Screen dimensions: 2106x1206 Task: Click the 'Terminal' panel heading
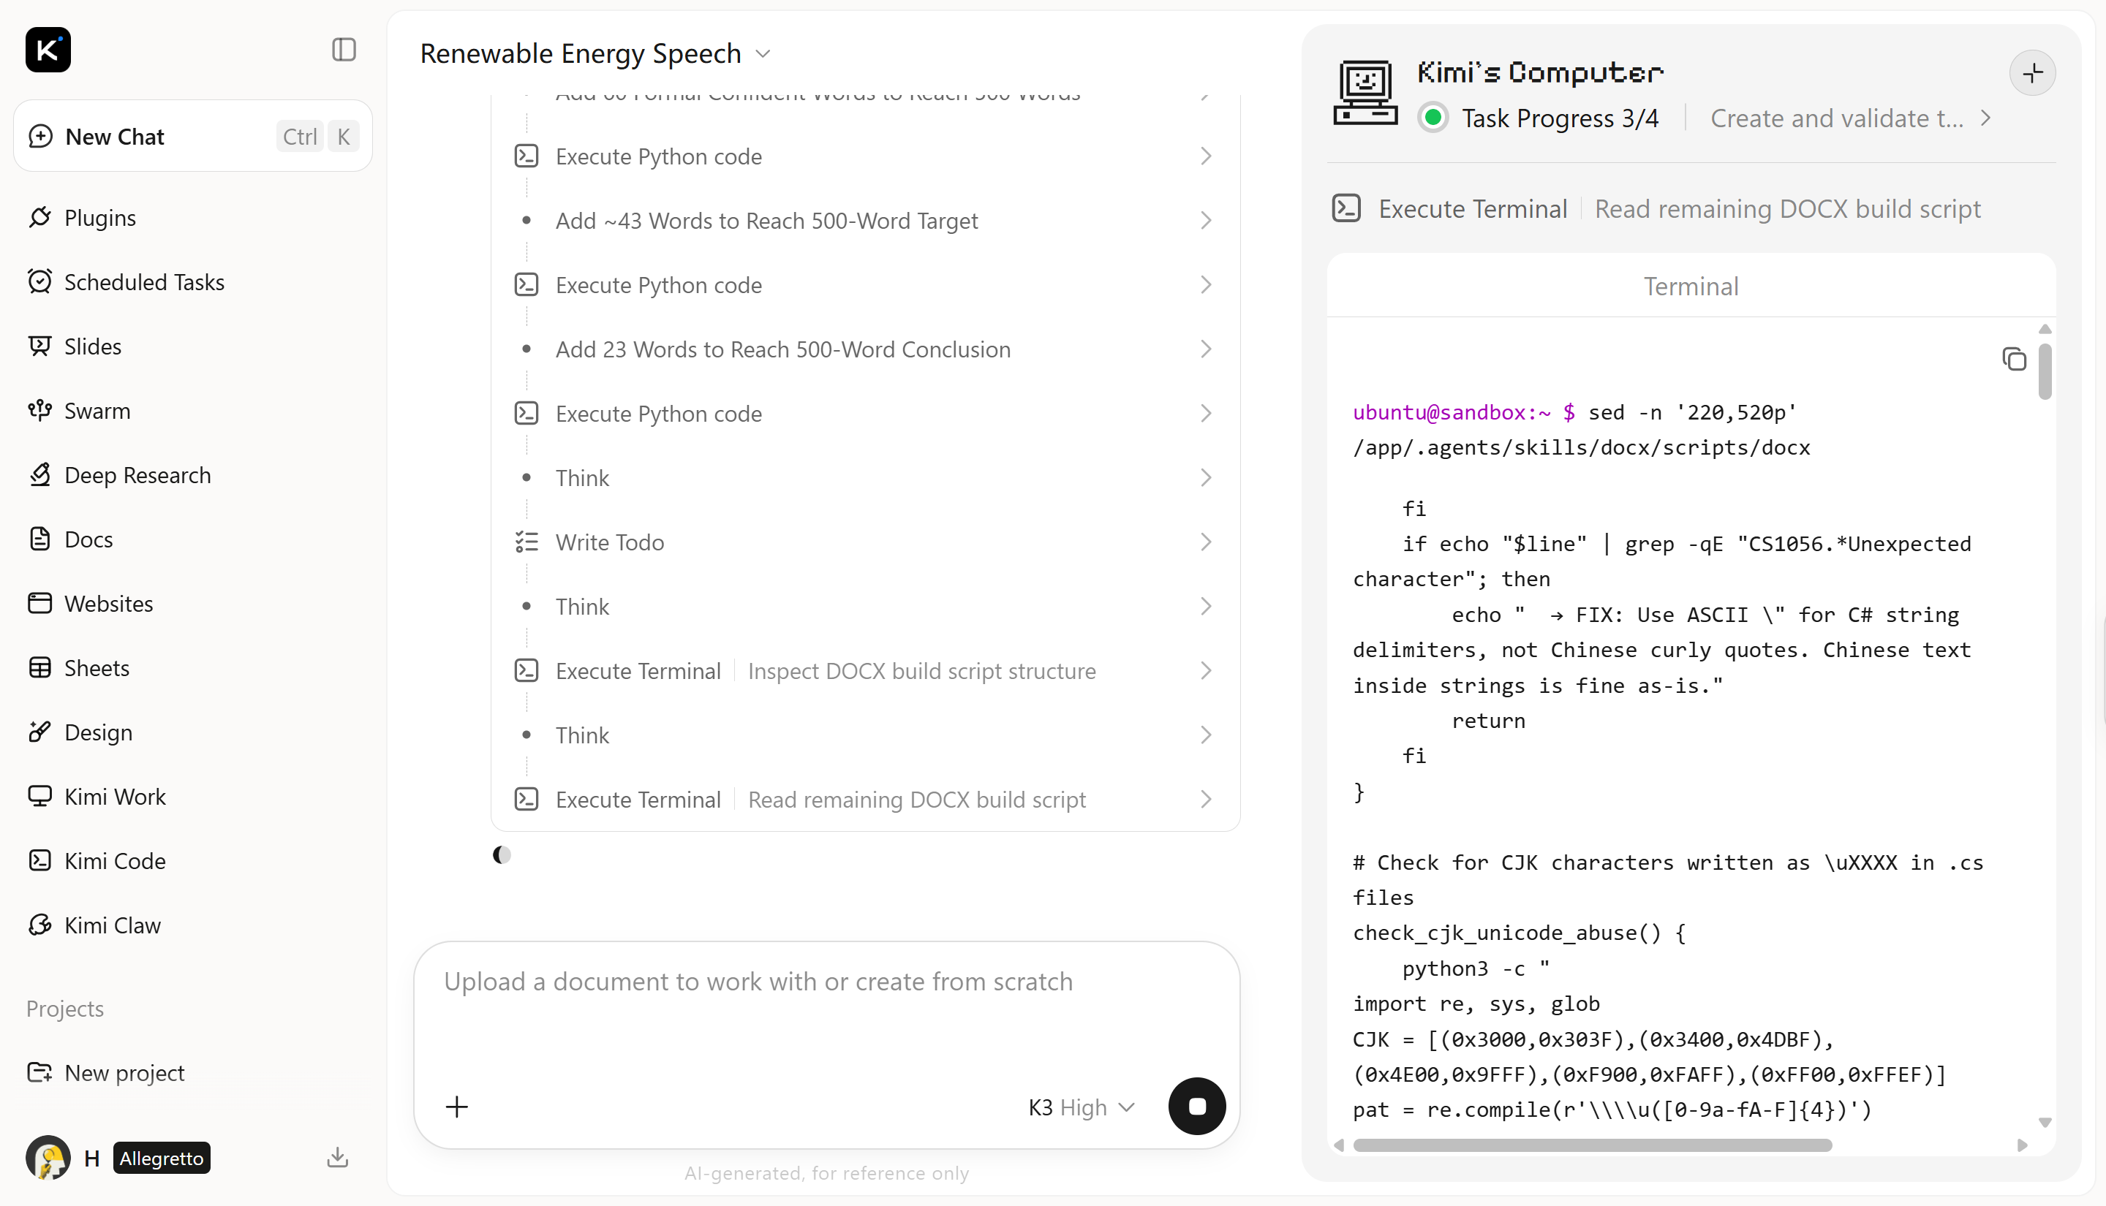point(1691,287)
